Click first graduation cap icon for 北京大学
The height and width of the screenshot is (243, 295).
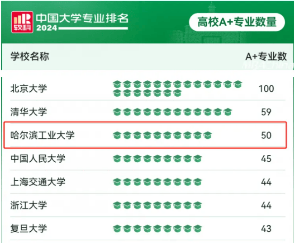[x=117, y=84]
